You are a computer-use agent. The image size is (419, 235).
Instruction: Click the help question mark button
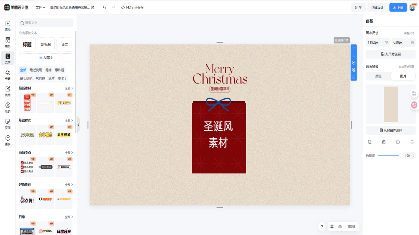tap(322, 227)
